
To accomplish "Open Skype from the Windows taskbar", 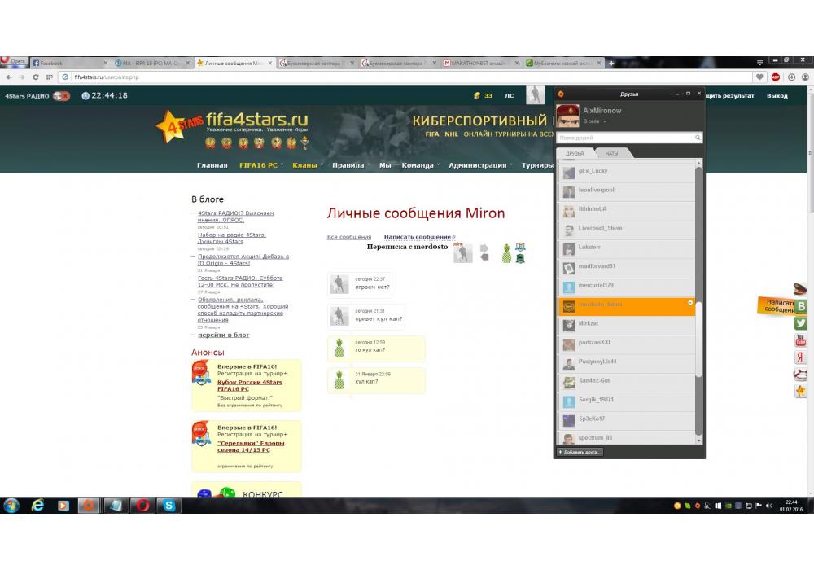I will (168, 505).
